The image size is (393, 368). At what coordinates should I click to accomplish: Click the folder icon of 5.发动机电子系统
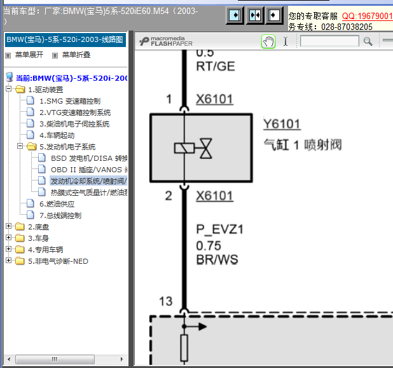pos(32,146)
